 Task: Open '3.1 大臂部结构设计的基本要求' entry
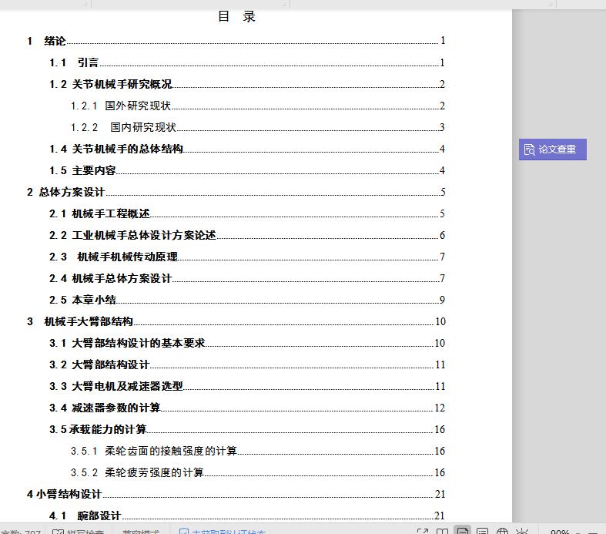click(247, 344)
